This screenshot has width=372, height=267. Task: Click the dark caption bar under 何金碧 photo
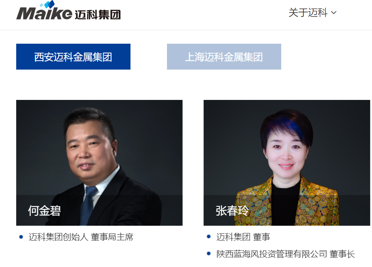tap(99, 210)
